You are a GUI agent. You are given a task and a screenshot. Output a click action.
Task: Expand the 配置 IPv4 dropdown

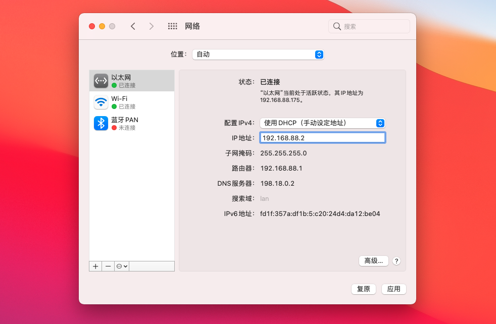click(322, 123)
